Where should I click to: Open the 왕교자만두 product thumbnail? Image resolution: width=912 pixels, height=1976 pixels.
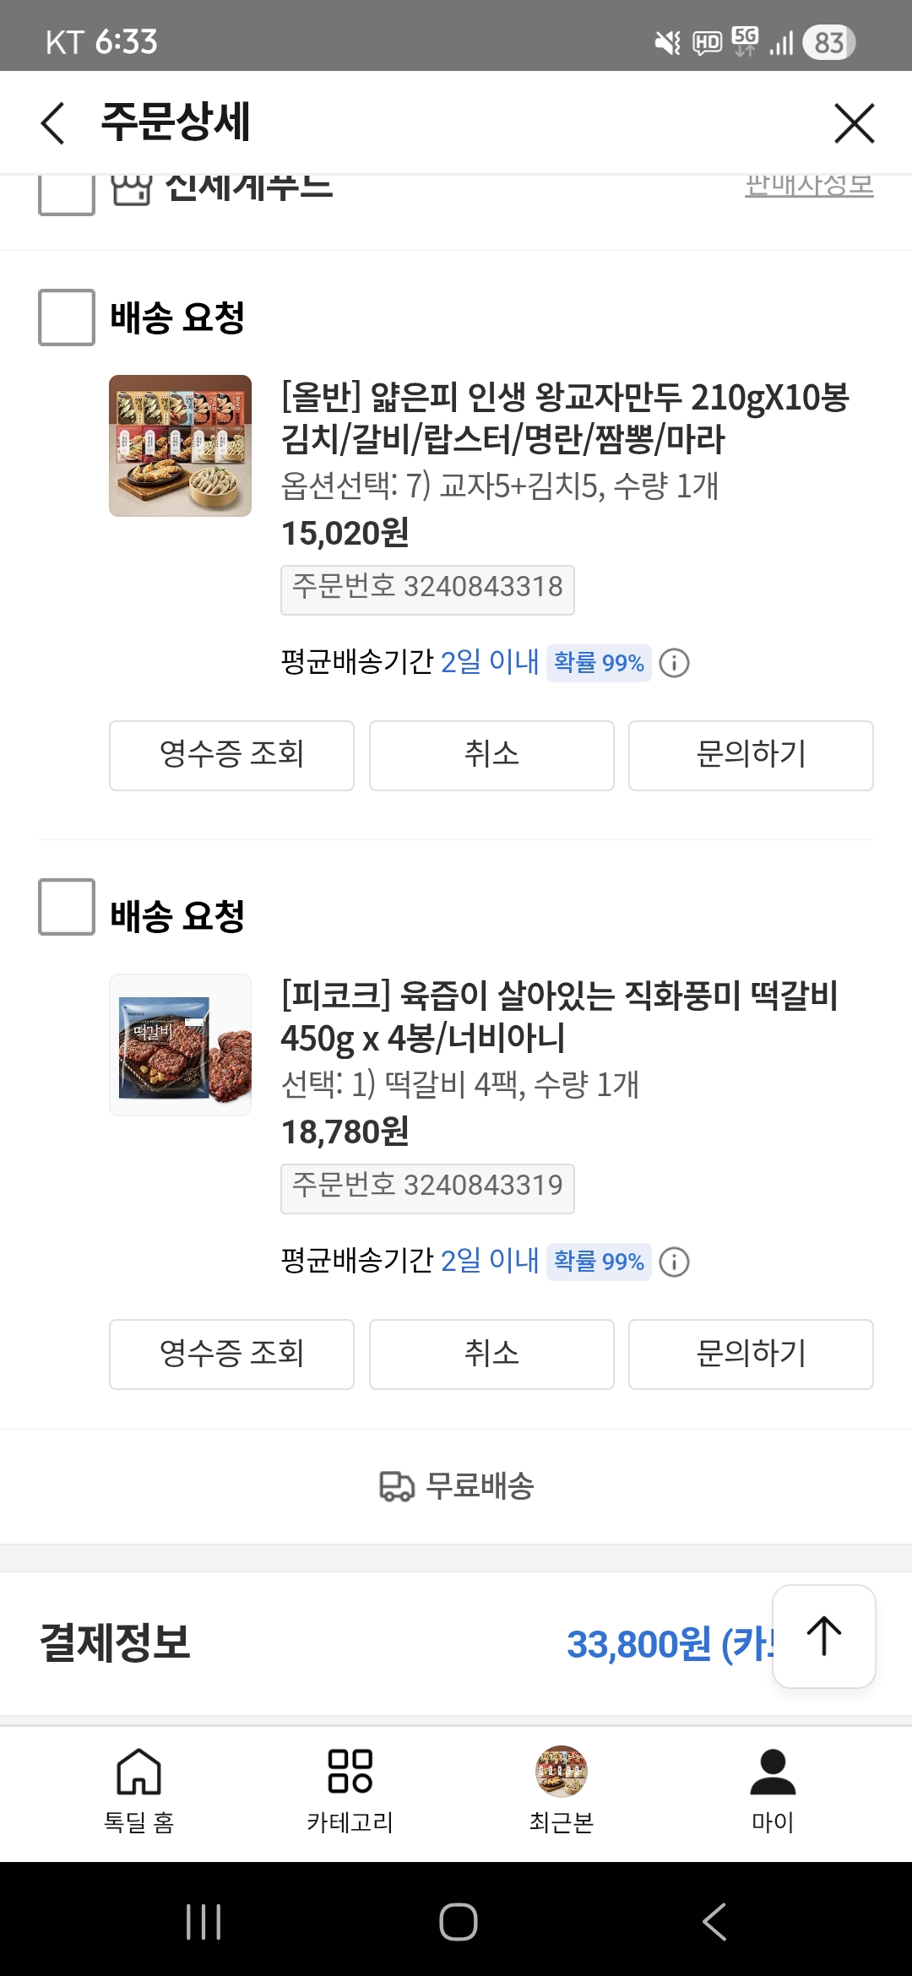(x=180, y=446)
